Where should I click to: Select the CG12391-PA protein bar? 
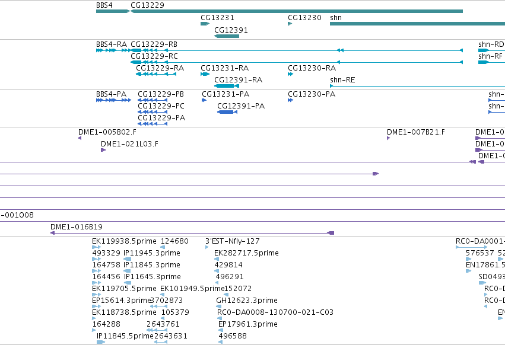coord(227,112)
